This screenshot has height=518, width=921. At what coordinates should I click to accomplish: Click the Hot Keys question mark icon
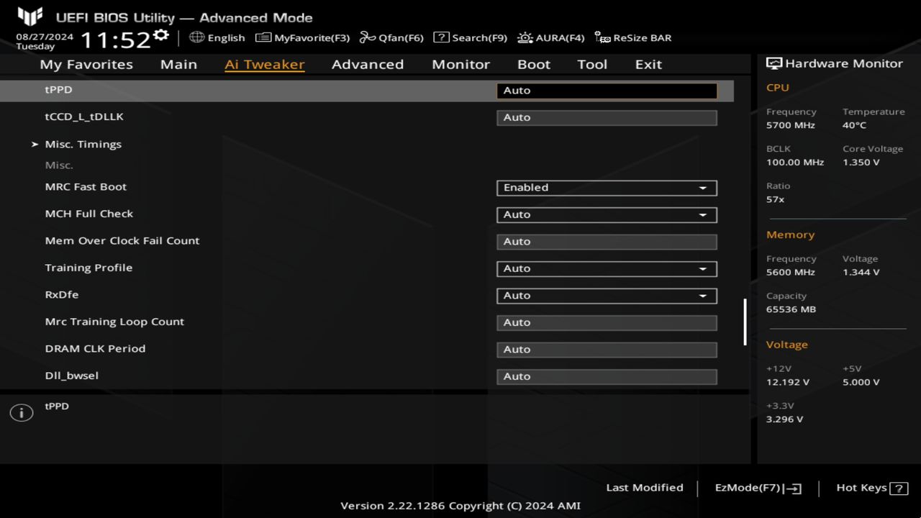tap(899, 489)
